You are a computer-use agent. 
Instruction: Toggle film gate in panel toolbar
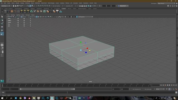tap(23, 17)
